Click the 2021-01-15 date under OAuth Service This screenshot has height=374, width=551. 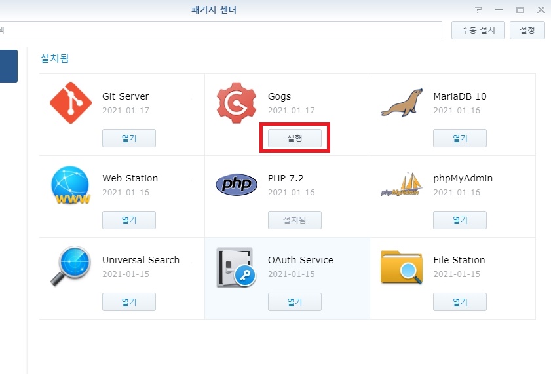click(292, 274)
